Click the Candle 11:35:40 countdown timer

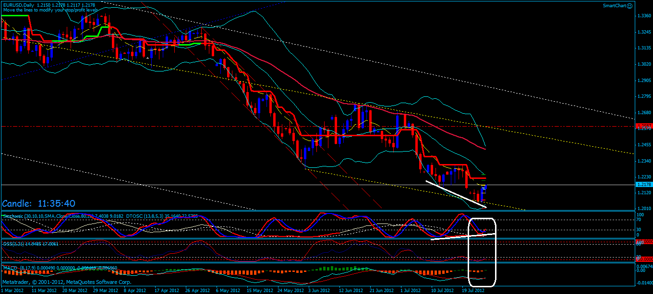tap(38, 203)
